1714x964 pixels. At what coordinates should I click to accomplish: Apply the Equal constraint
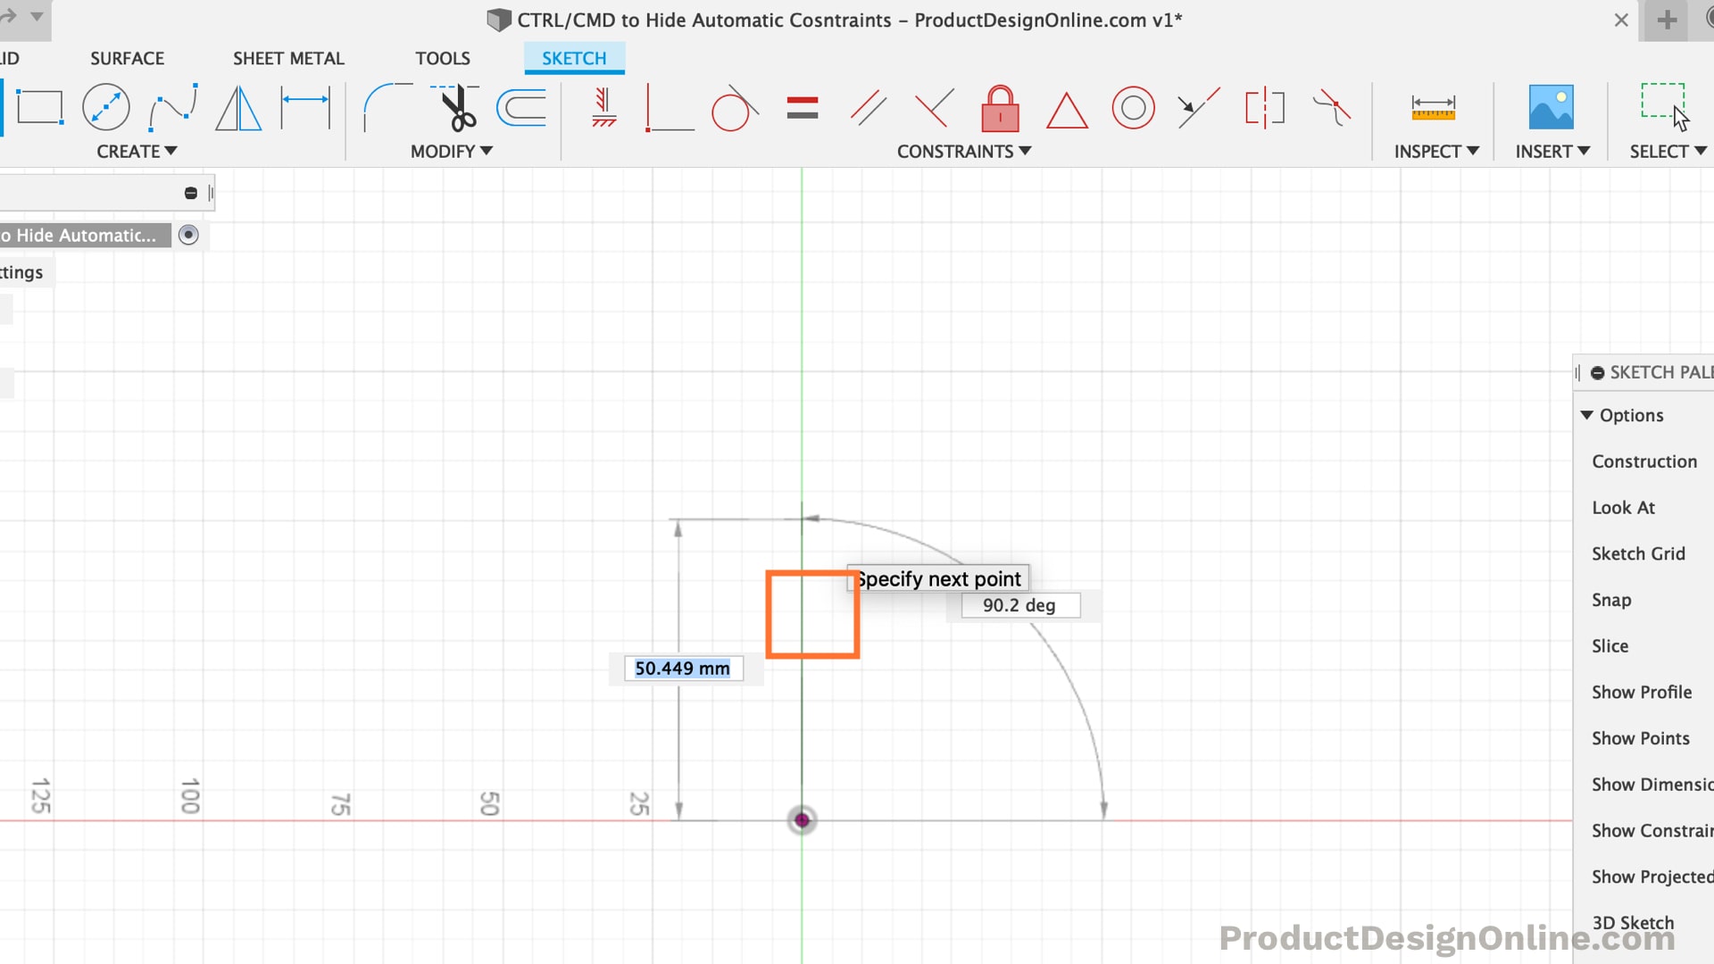[803, 108]
